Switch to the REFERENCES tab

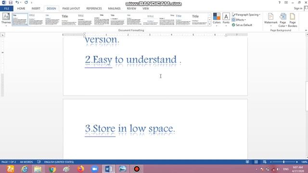click(x=94, y=9)
